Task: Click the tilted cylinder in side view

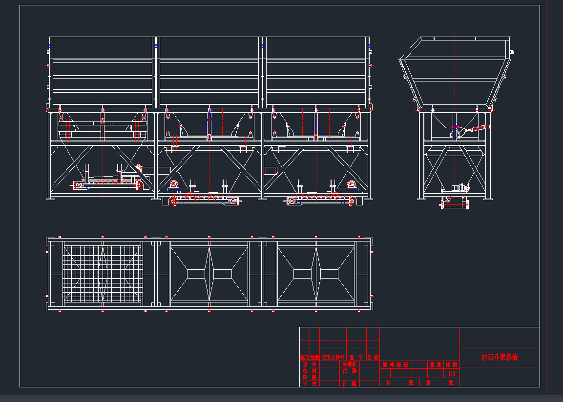Action: tap(479, 128)
